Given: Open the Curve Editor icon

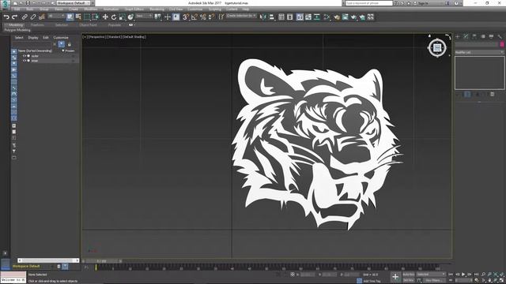Looking at the screenshot, I should click(x=308, y=17).
